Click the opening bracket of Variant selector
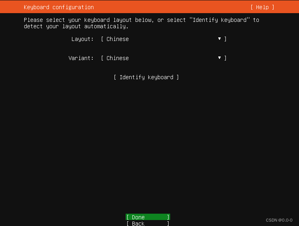 pos(102,58)
